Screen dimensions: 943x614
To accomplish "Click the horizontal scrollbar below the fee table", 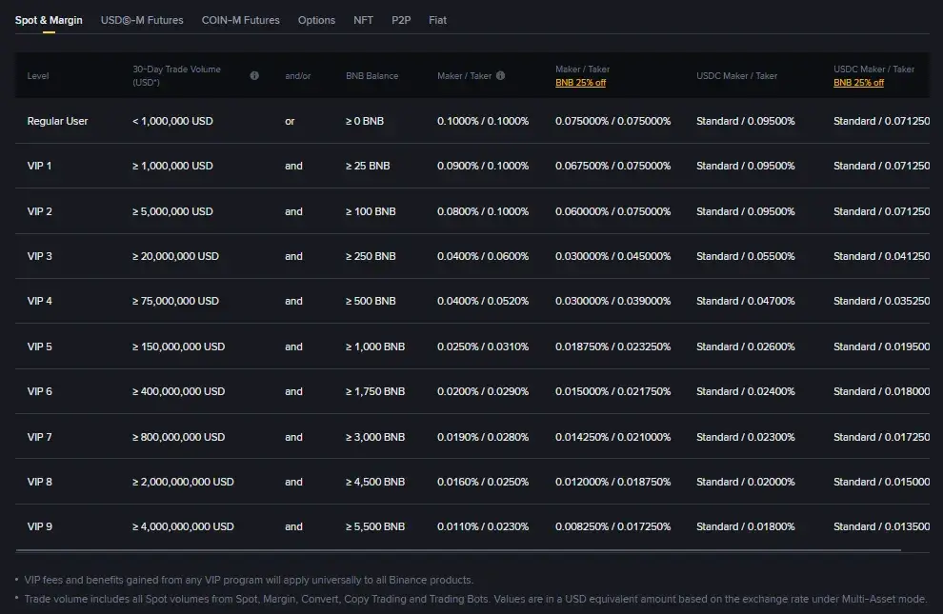I will (458, 549).
